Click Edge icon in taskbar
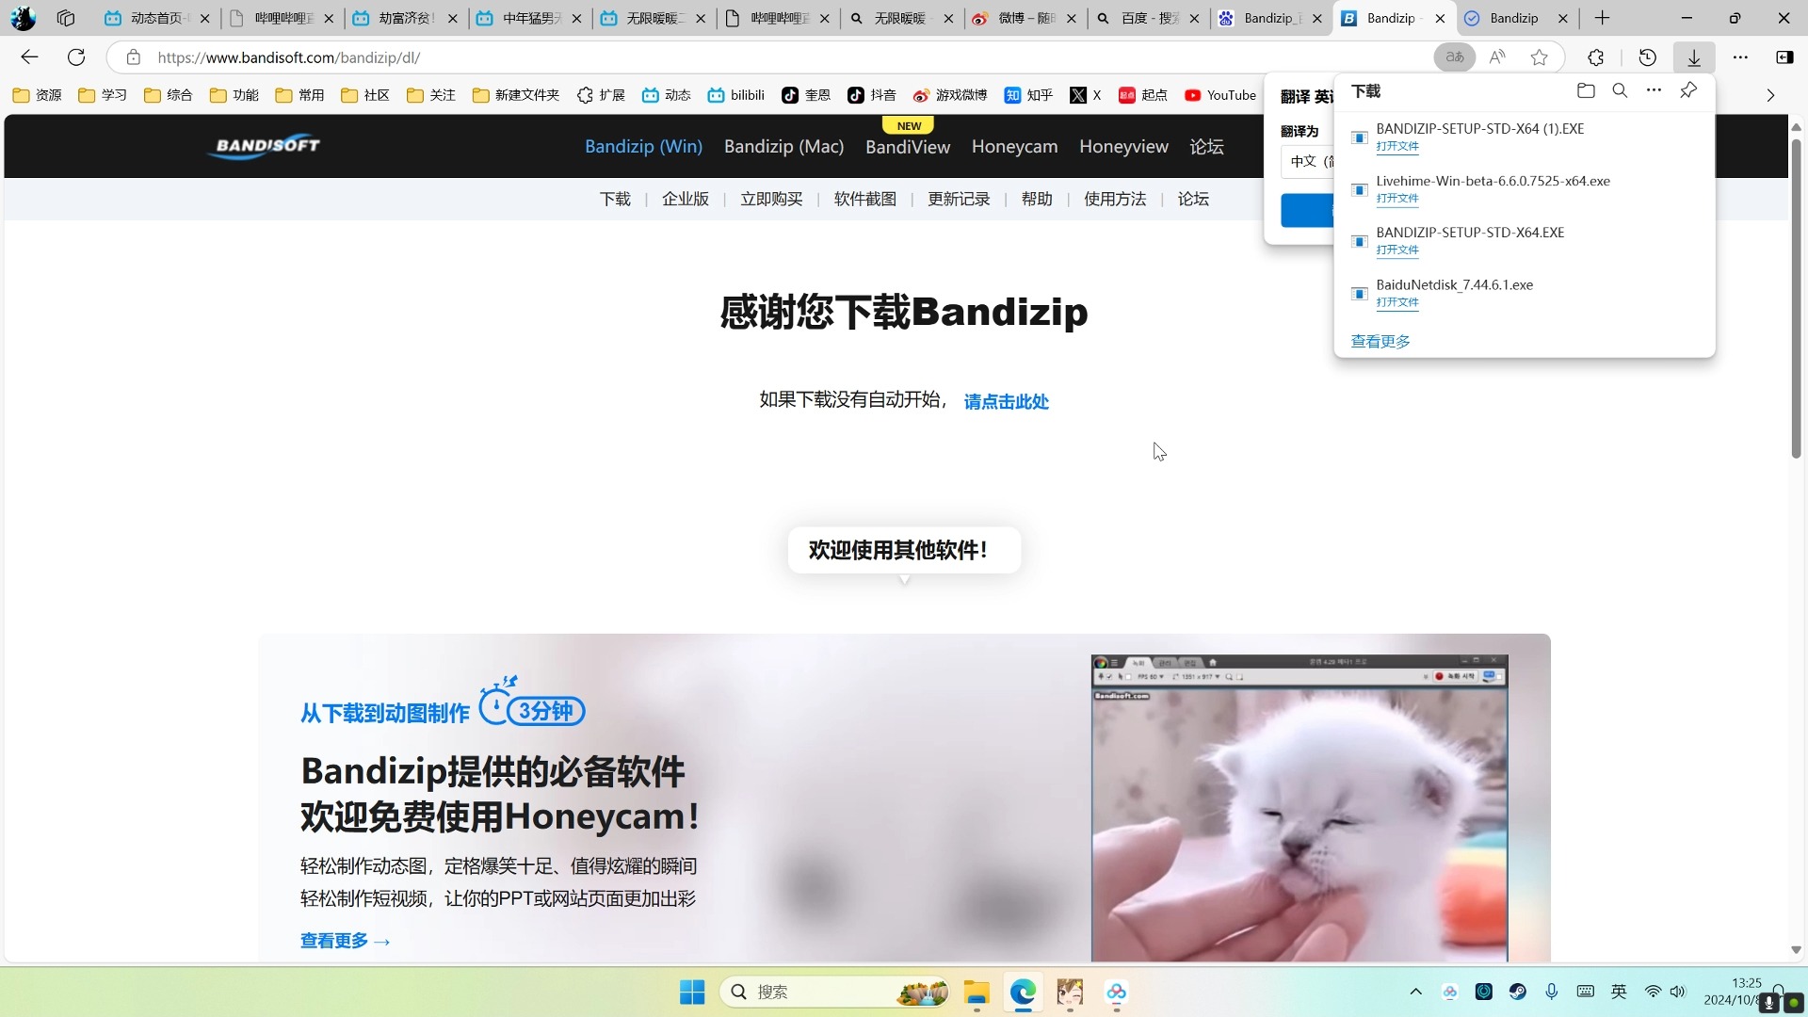This screenshot has height=1017, width=1808. 1023,992
